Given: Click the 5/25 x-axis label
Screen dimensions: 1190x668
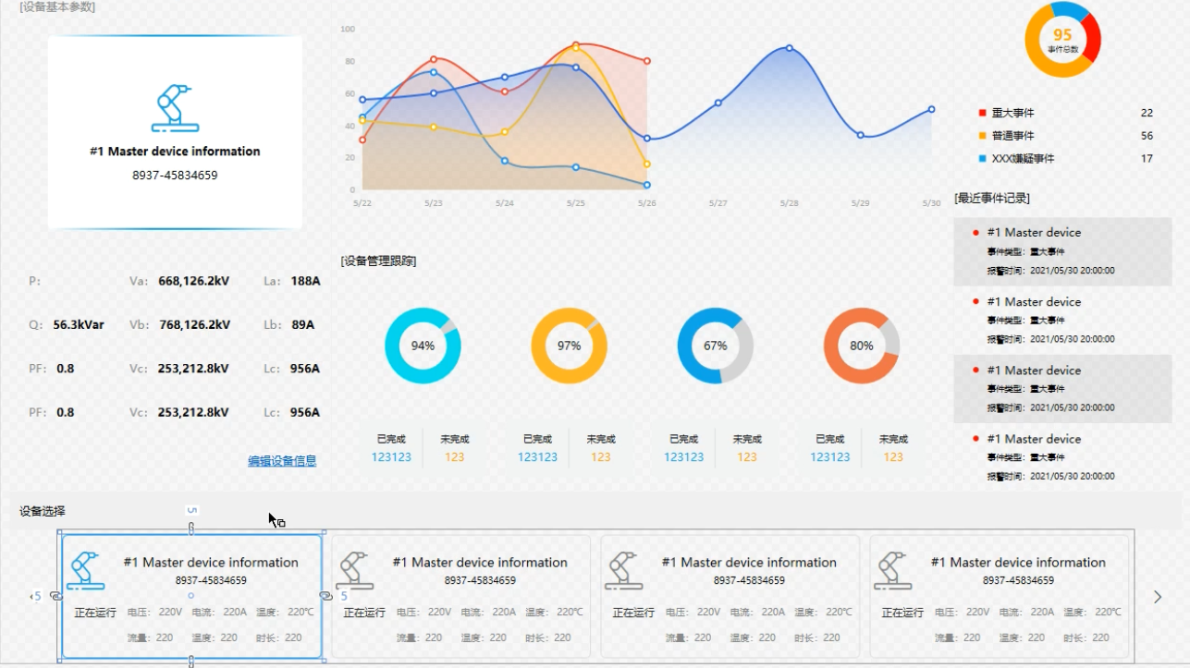Looking at the screenshot, I should (575, 202).
